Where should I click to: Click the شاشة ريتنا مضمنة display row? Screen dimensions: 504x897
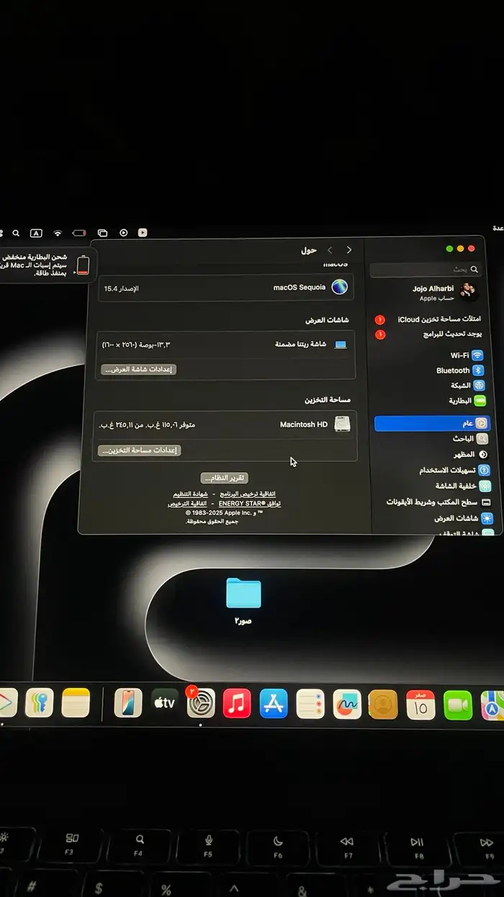coord(226,344)
